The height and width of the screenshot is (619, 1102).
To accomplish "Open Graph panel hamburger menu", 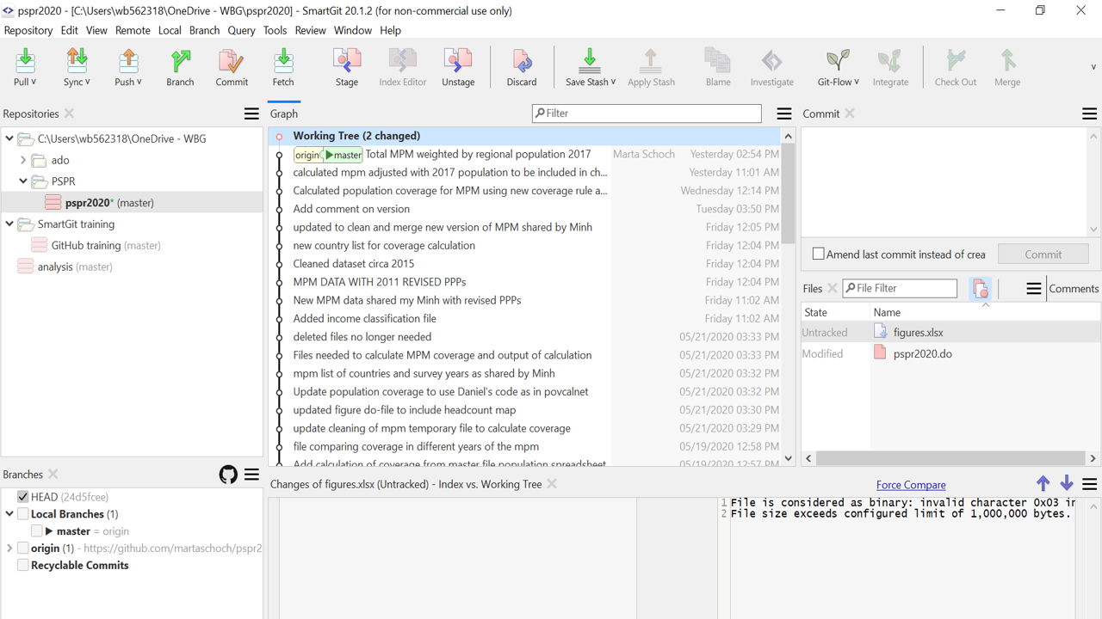I will tap(784, 113).
